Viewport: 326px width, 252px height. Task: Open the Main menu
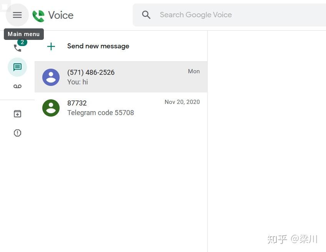[x=17, y=15]
